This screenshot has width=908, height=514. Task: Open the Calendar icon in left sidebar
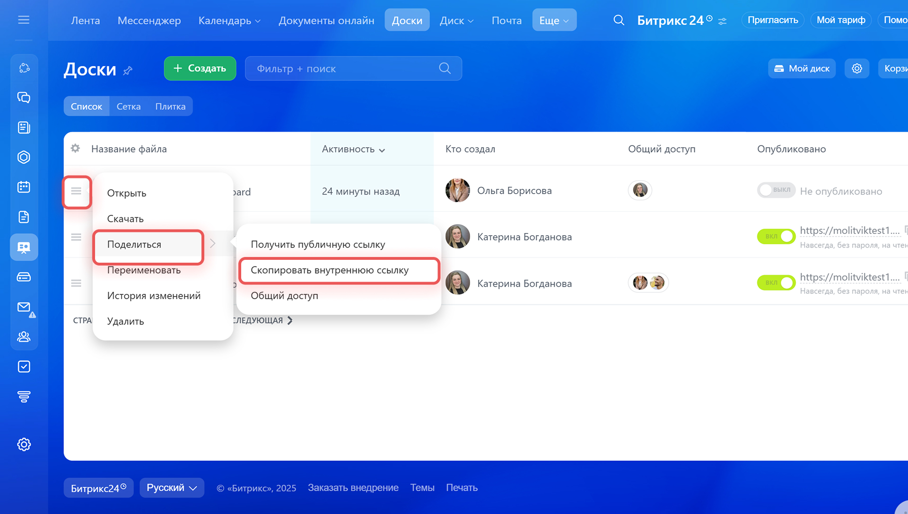tap(24, 187)
